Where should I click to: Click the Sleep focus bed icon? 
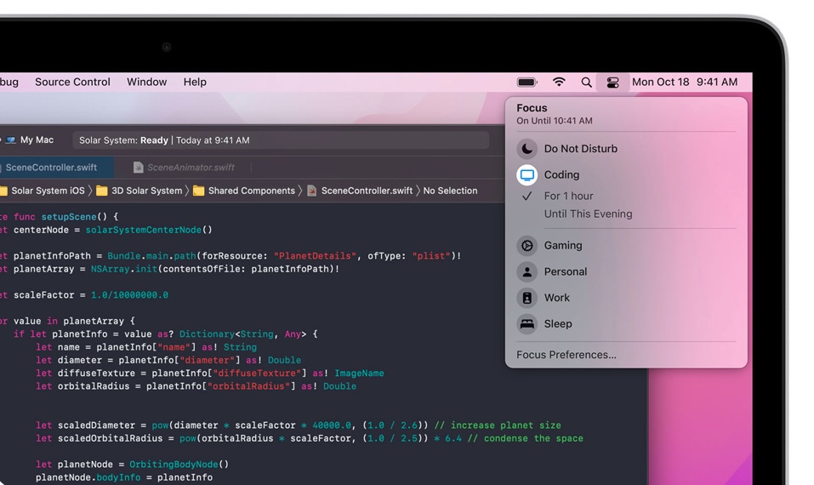tap(527, 324)
